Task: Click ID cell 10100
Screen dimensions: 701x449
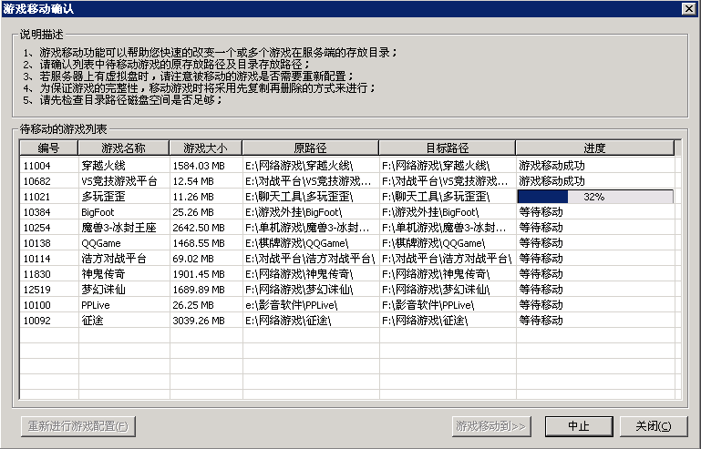Action: (x=37, y=305)
